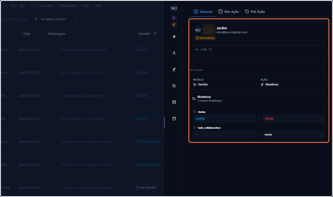This screenshot has width=333, height=197.
Task: Jump to ID section via hash icon
Action: [174, 36]
